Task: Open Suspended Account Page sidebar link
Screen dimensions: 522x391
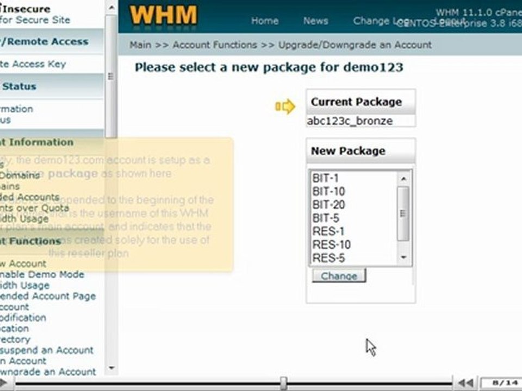Action: pos(48,296)
